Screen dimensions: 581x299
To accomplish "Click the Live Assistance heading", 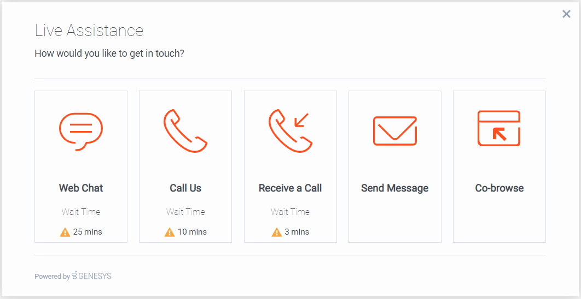I will point(89,31).
